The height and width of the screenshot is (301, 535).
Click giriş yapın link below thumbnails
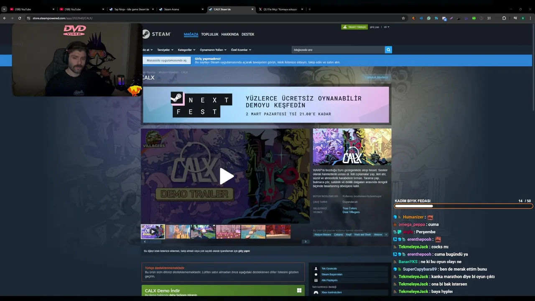click(x=244, y=251)
